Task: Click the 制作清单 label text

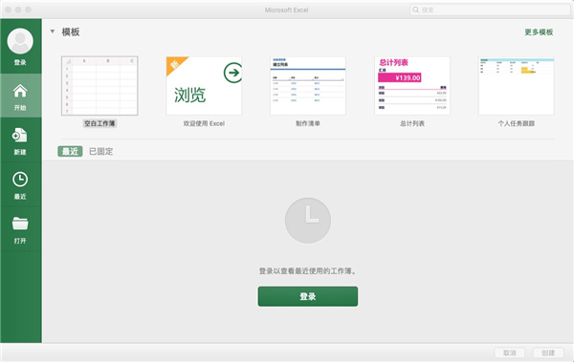Action: (x=308, y=123)
